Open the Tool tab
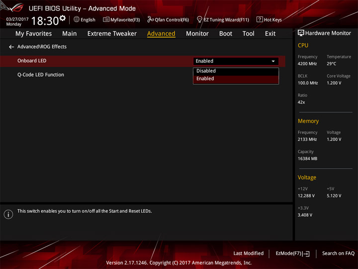The image size is (358, 269). coord(249,34)
